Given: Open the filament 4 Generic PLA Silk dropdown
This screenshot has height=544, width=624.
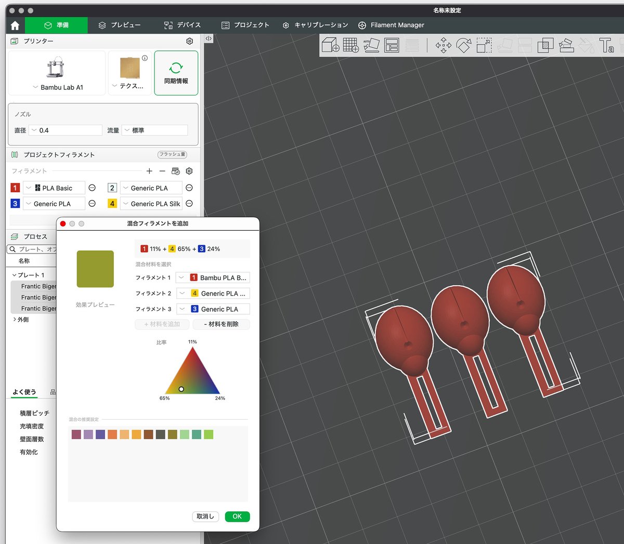Looking at the screenshot, I should click(151, 204).
